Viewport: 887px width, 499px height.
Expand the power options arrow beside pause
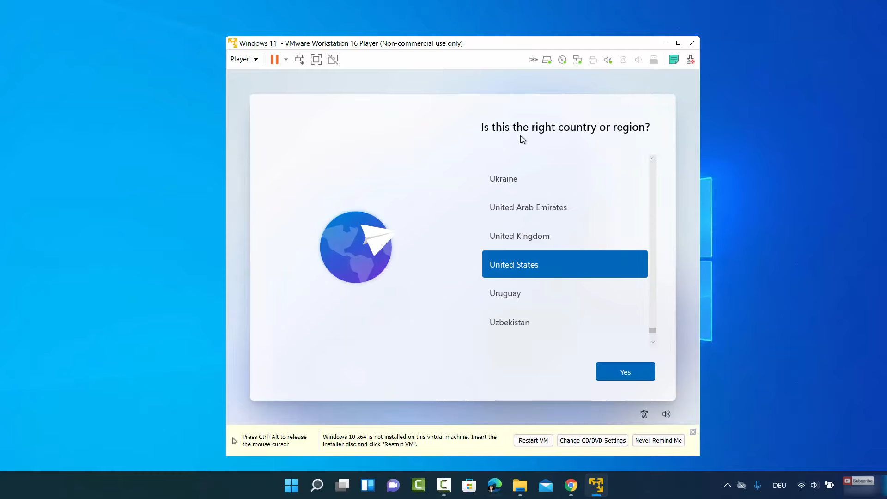(x=286, y=60)
